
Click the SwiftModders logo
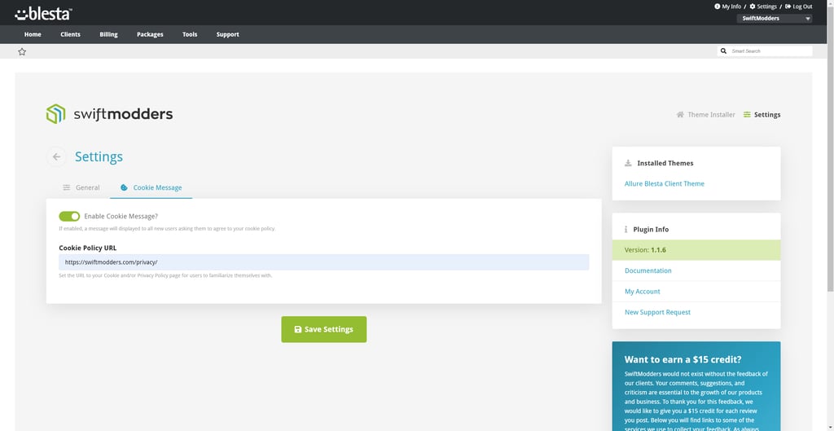[x=110, y=114]
